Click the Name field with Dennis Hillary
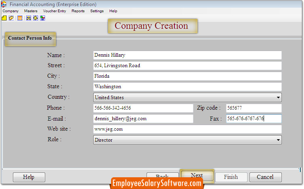The height and width of the screenshot is (189, 304). coord(187,55)
